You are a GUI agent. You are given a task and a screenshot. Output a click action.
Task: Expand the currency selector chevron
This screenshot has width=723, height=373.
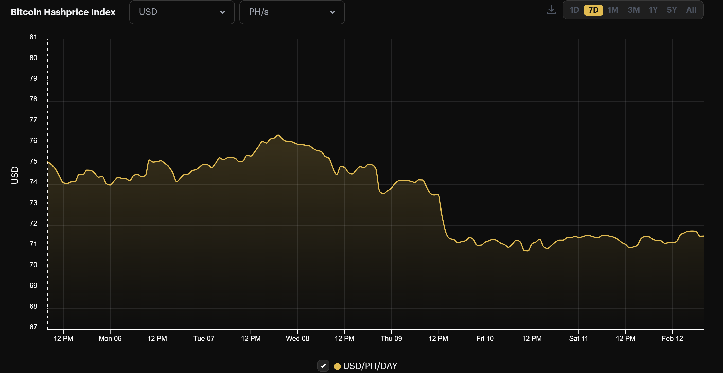tap(223, 12)
